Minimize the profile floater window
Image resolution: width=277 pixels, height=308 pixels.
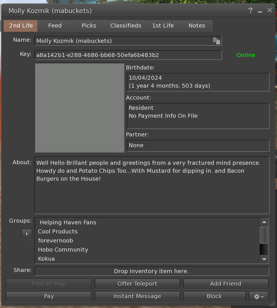pyautogui.click(x=260, y=11)
